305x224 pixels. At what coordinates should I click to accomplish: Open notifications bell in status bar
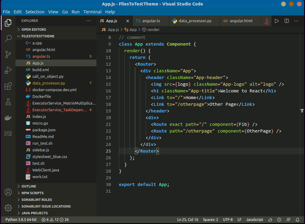(297, 220)
